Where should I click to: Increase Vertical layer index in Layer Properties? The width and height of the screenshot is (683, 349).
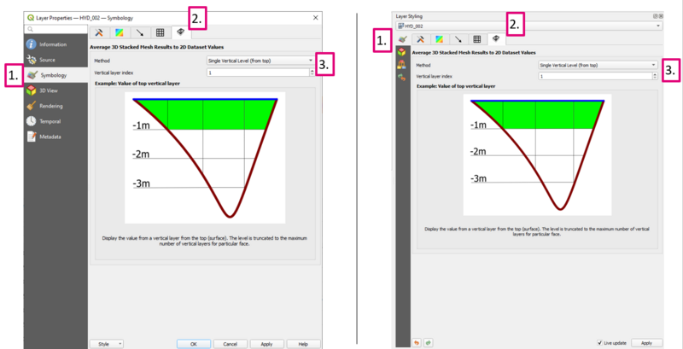312,71
